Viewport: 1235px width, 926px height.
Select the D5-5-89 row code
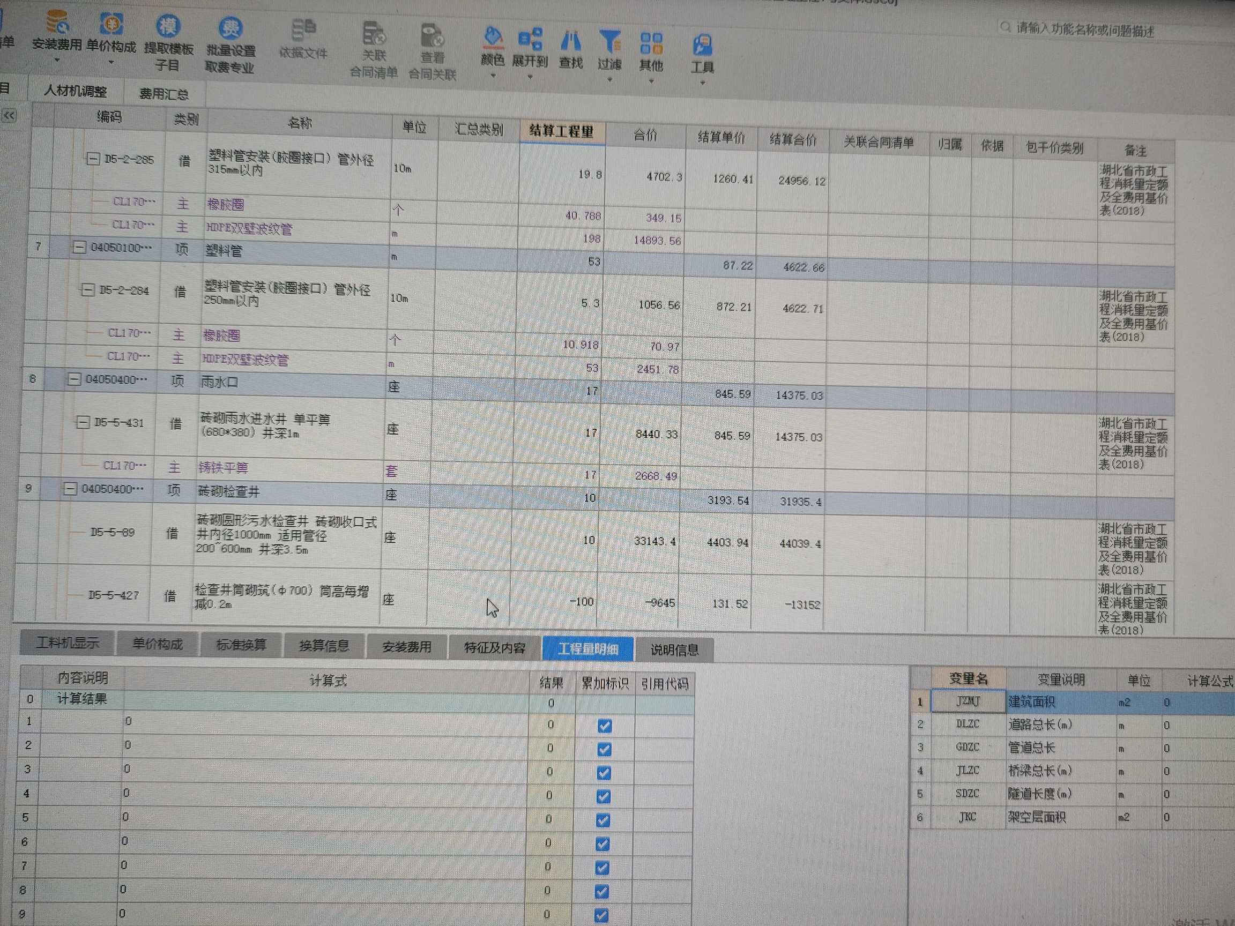pyautogui.click(x=113, y=533)
